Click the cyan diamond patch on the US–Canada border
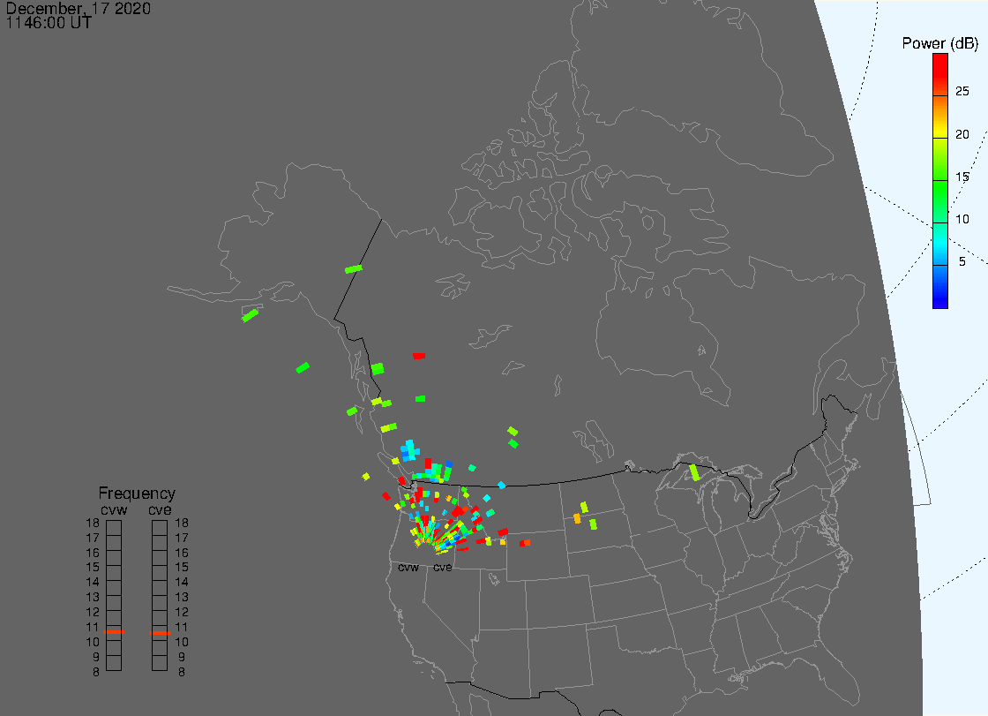 pos(502,485)
